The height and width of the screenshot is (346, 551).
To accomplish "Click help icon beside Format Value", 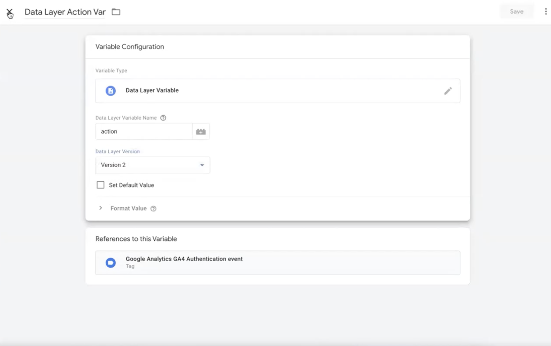I will (x=153, y=209).
